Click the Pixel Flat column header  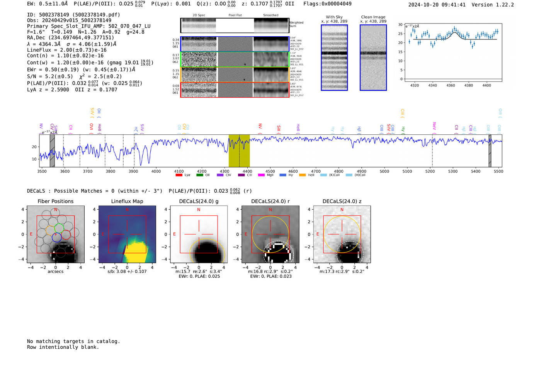tap(235, 15)
